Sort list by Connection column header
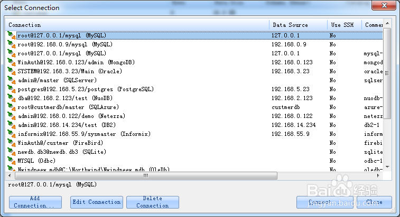 coord(137,25)
